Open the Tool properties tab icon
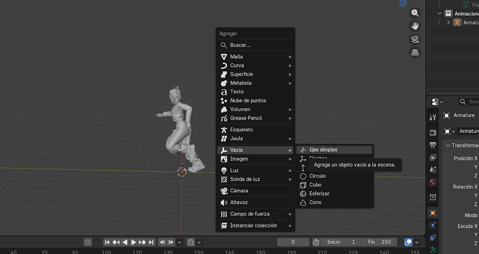The image size is (479, 254). [433, 117]
